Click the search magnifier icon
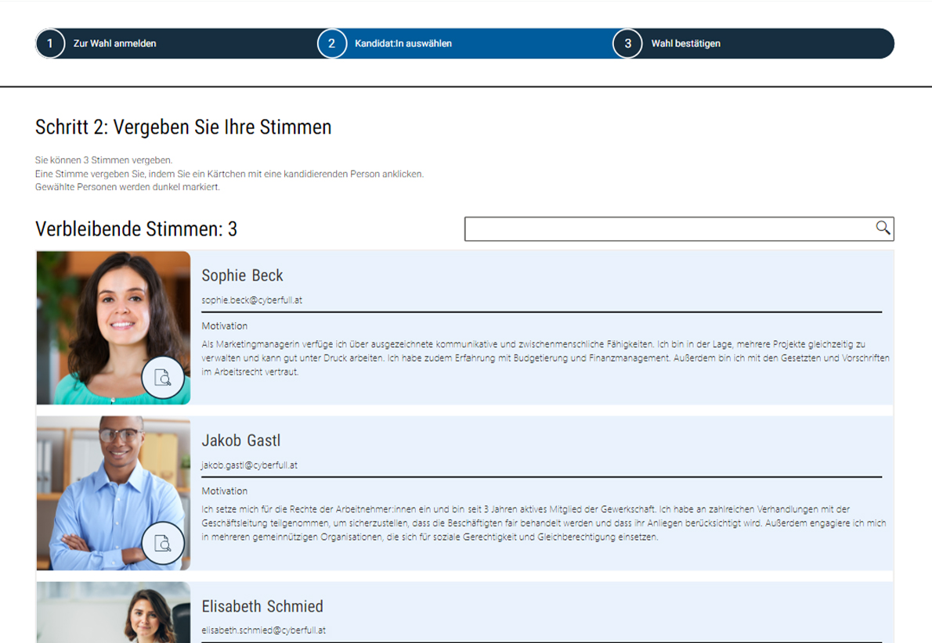The width and height of the screenshot is (932, 643). click(x=883, y=228)
